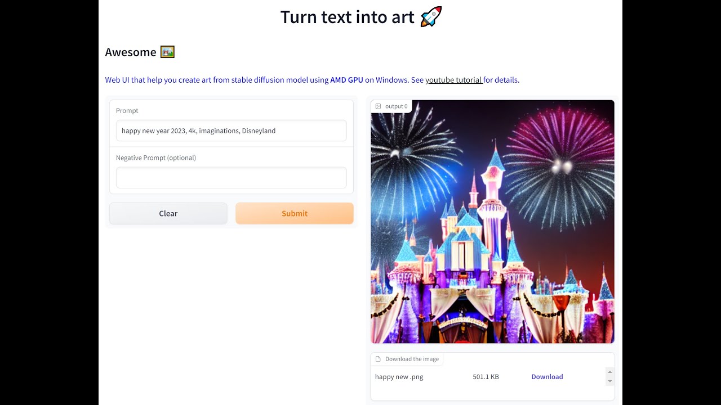721x405 pixels.
Task: Click the 501.1 KB file size text
Action: coord(486,377)
